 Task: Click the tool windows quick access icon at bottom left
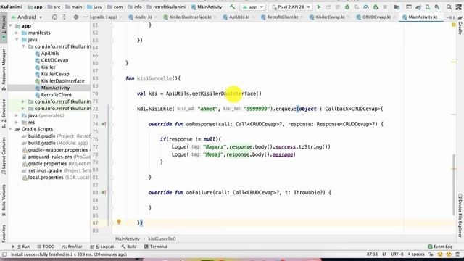[x=4, y=254]
